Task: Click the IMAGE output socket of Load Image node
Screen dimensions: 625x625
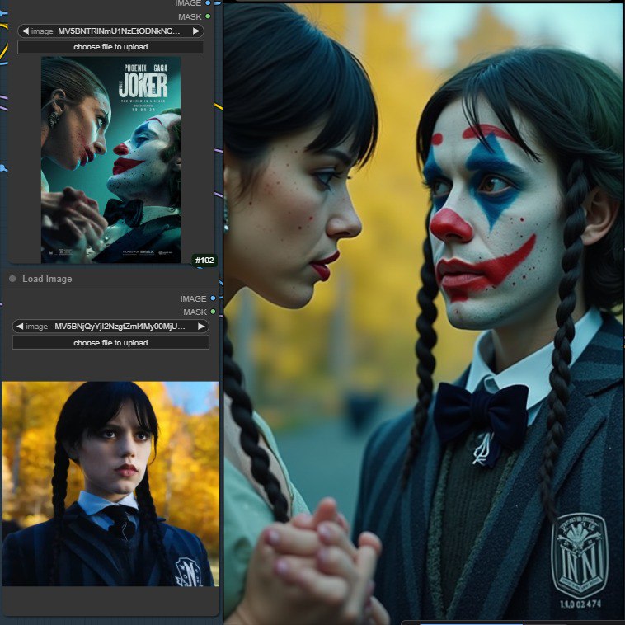Action: [213, 298]
